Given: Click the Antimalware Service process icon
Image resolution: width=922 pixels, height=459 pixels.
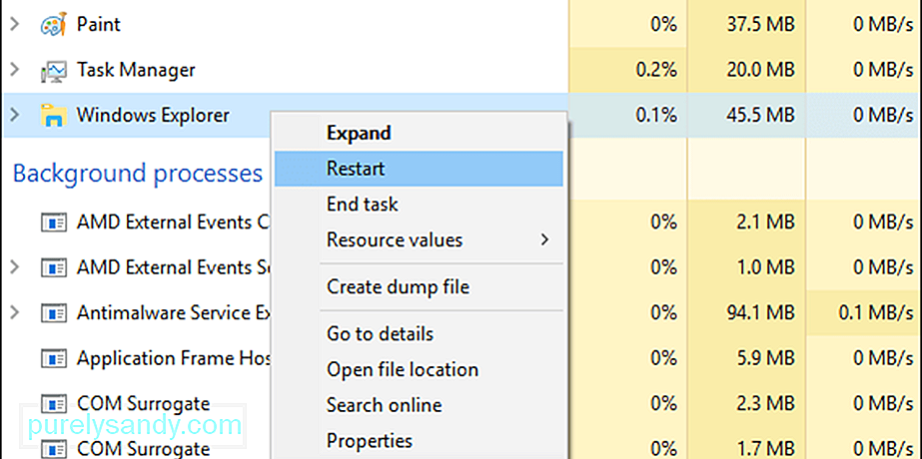Looking at the screenshot, I should coord(53,313).
